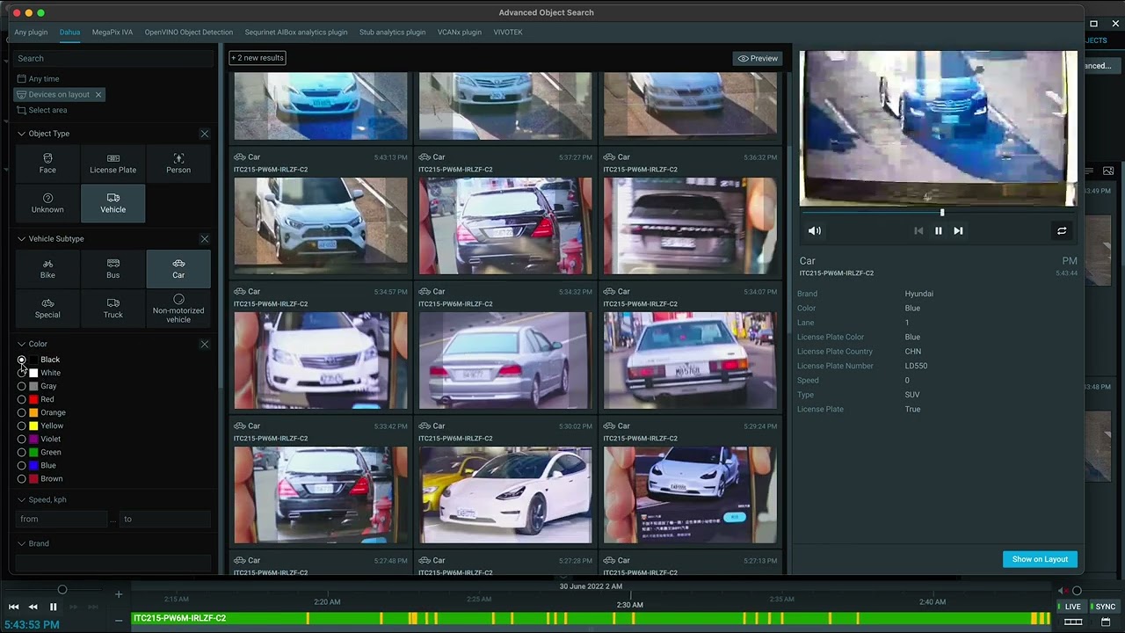Choose the Car vehicle subtype
1125x633 pixels.
178,269
